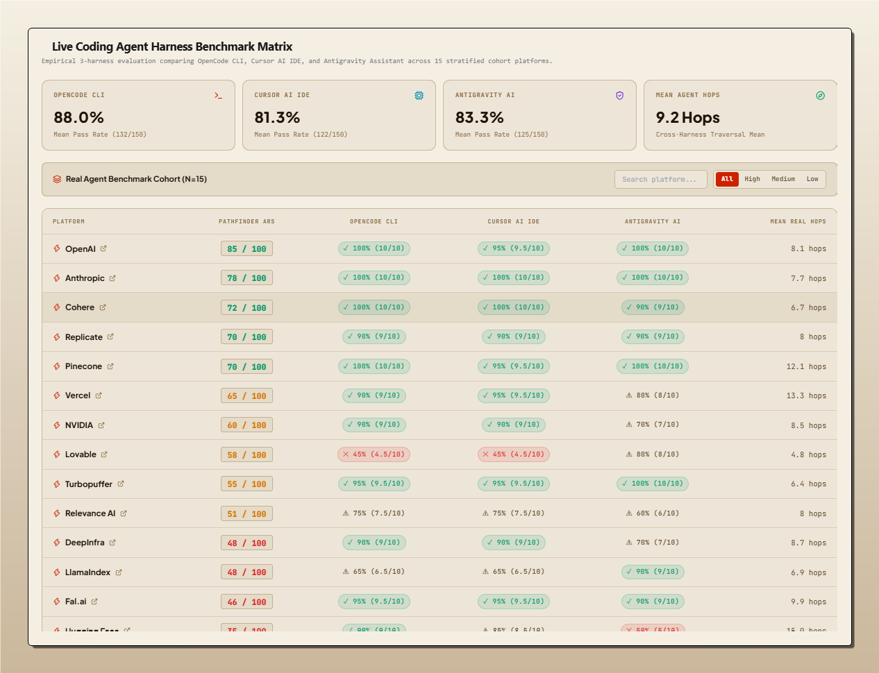Click NVIDIA's 60 / 100 score badge
Screen dimensions: 879x673
click(x=246, y=425)
